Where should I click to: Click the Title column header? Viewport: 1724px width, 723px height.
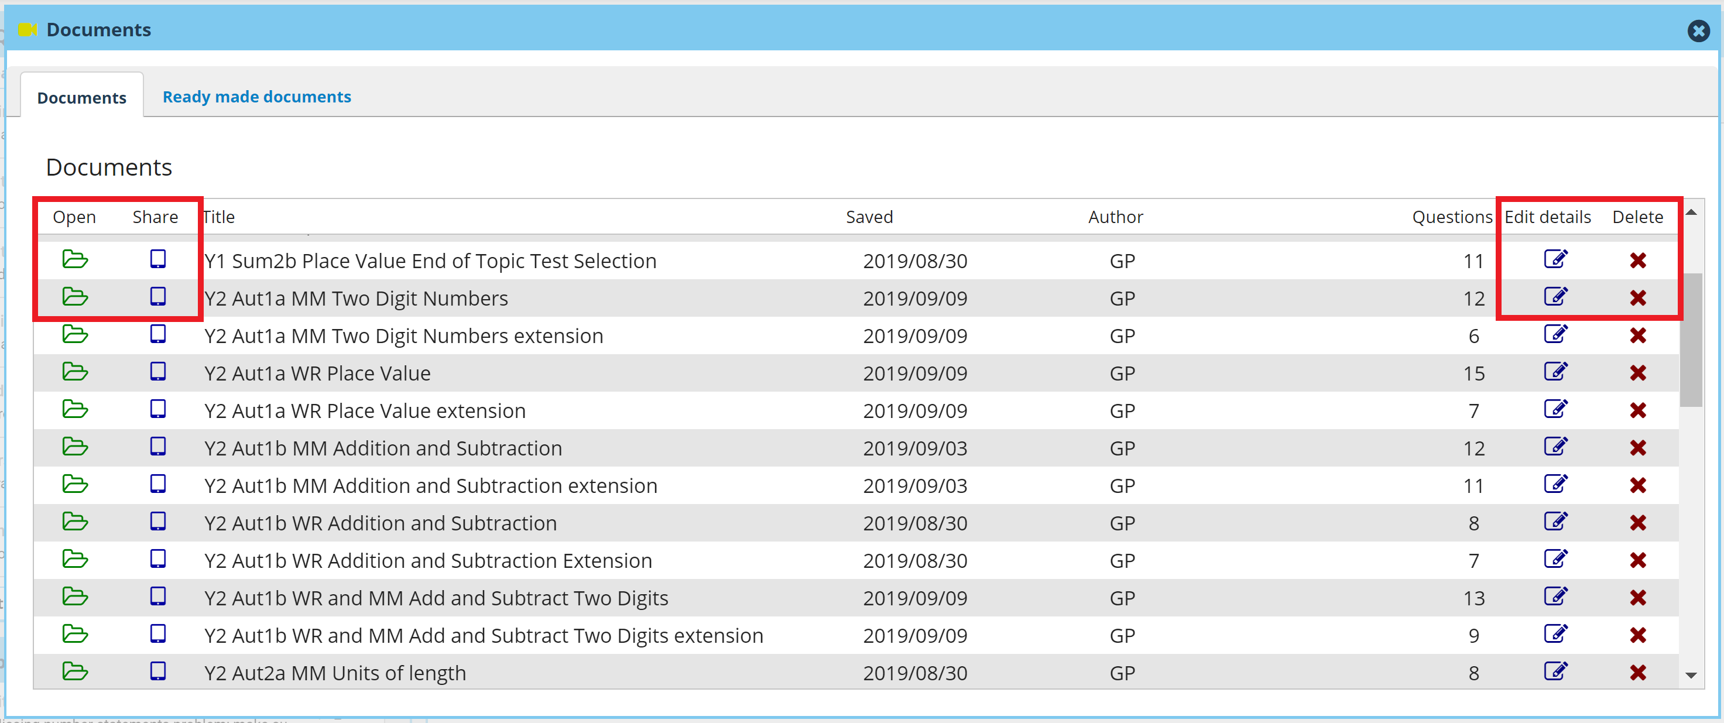[x=219, y=217]
